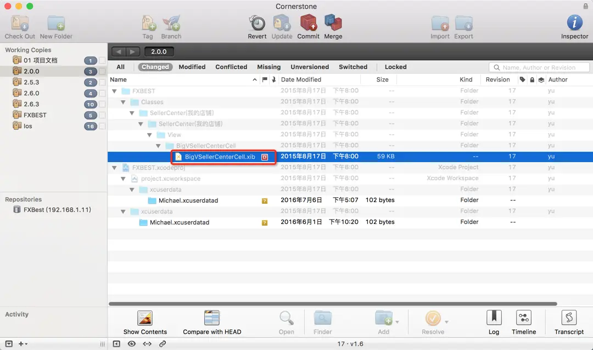Screen dimensions: 593x350
Task: Collapse project.xcworkspace item
Action: point(123,179)
